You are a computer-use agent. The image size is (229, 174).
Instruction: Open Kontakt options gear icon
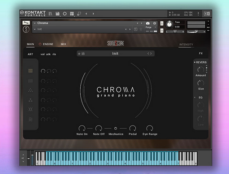coord(65,14)
